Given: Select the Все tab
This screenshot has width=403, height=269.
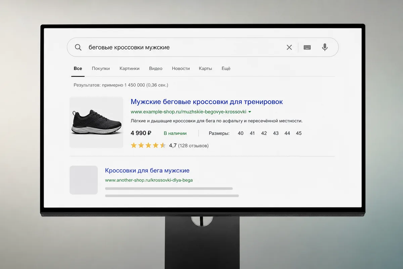Looking at the screenshot, I should 78,68.
